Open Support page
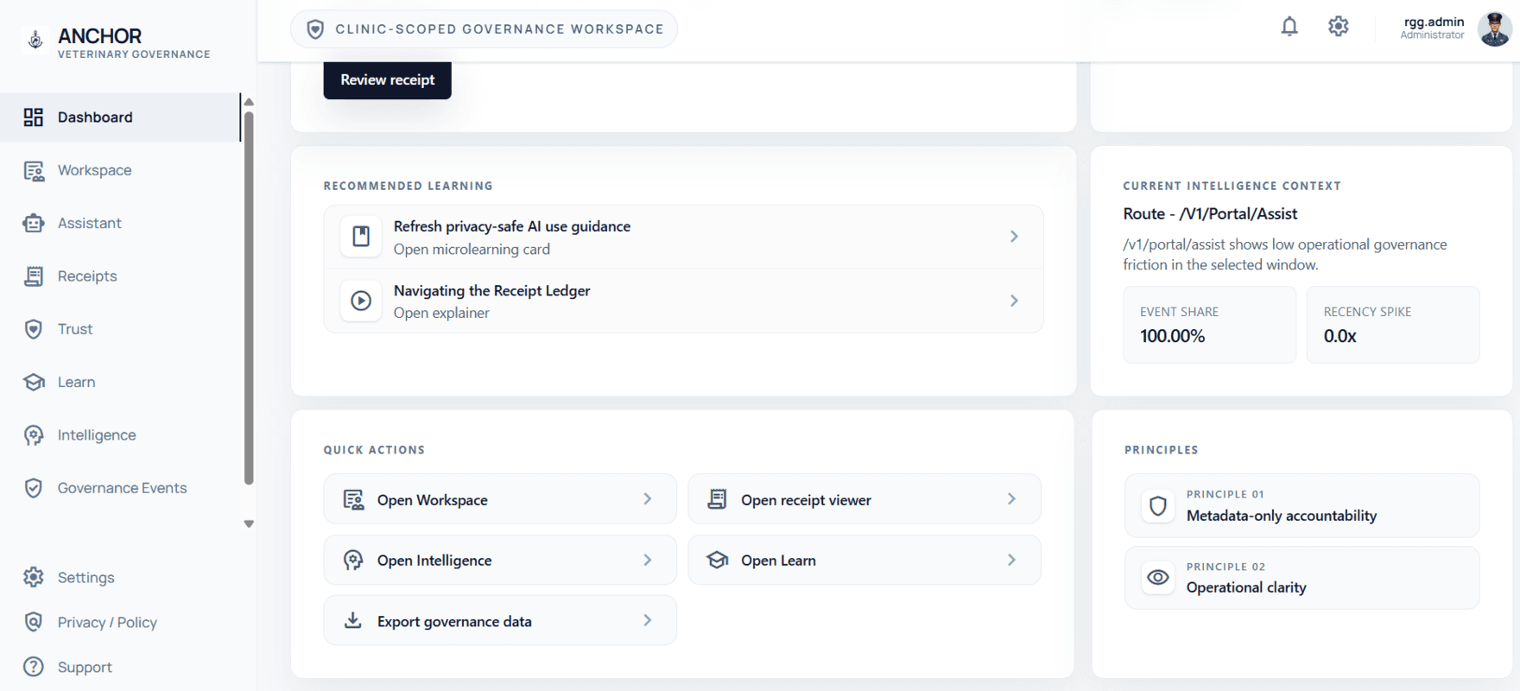The image size is (1520, 691). coord(85,668)
